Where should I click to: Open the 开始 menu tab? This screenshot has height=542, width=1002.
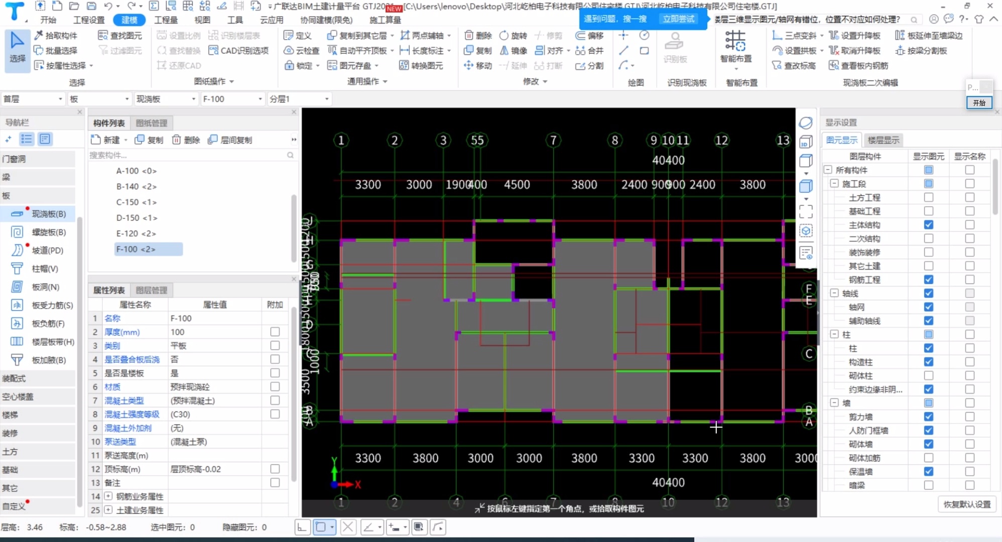[x=48, y=20]
